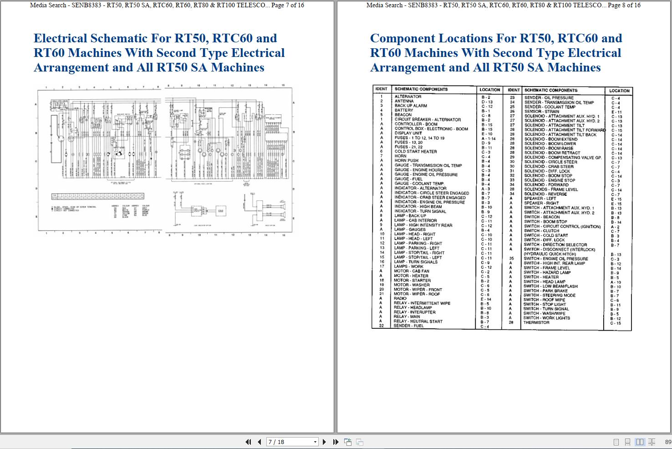Open the page number dropdown
The height and width of the screenshot is (449, 672).
coord(315,442)
